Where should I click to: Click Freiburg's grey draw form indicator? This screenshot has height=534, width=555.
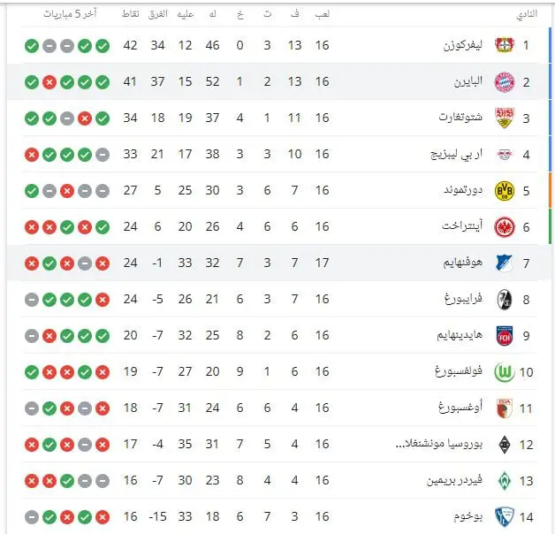[32, 300]
